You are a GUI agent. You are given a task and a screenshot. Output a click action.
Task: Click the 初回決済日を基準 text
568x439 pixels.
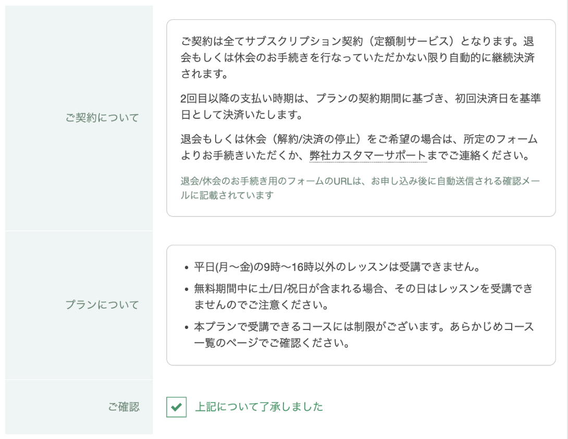point(498,99)
